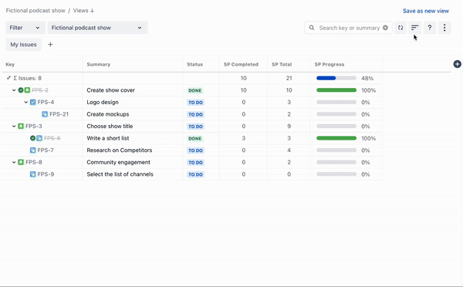Image resolution: width=463 pixels, height=287 pixels.
Task: Open issue FPS-21 key link
Action: [x=59, y=114]
